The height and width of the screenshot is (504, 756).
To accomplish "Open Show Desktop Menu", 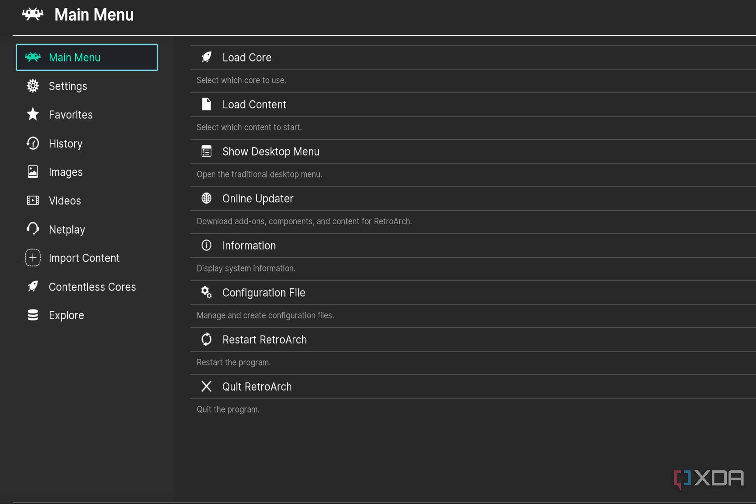I will (x=473, y=152).
